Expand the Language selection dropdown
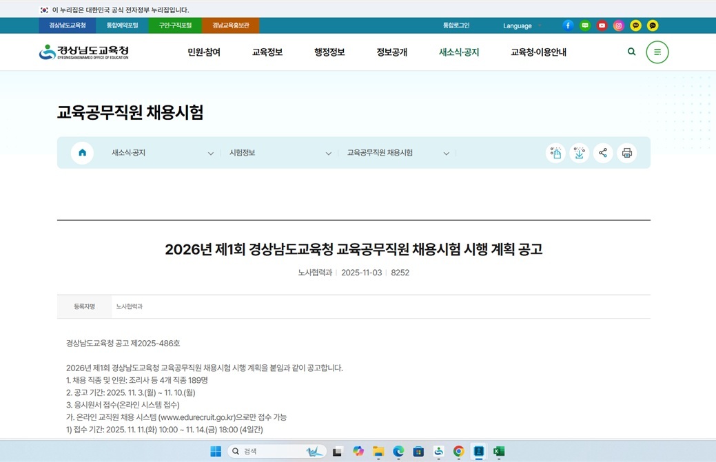Image resolution: width=716 pixels, height=462 pixels. (520, 25)
